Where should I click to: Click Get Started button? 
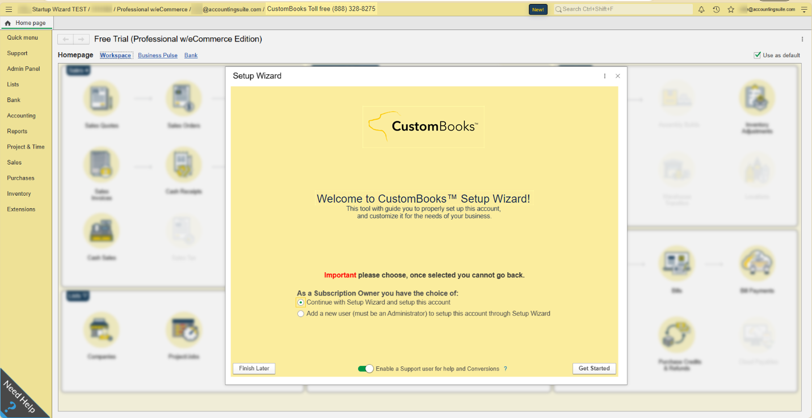[x=594, y=369]
